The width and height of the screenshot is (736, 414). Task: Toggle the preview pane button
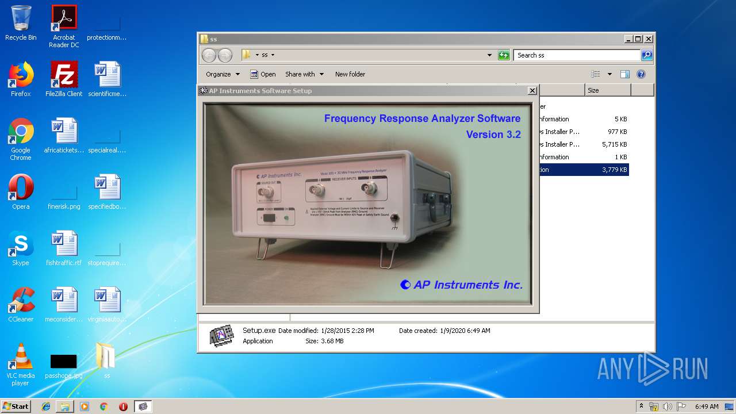coord(625,74)
